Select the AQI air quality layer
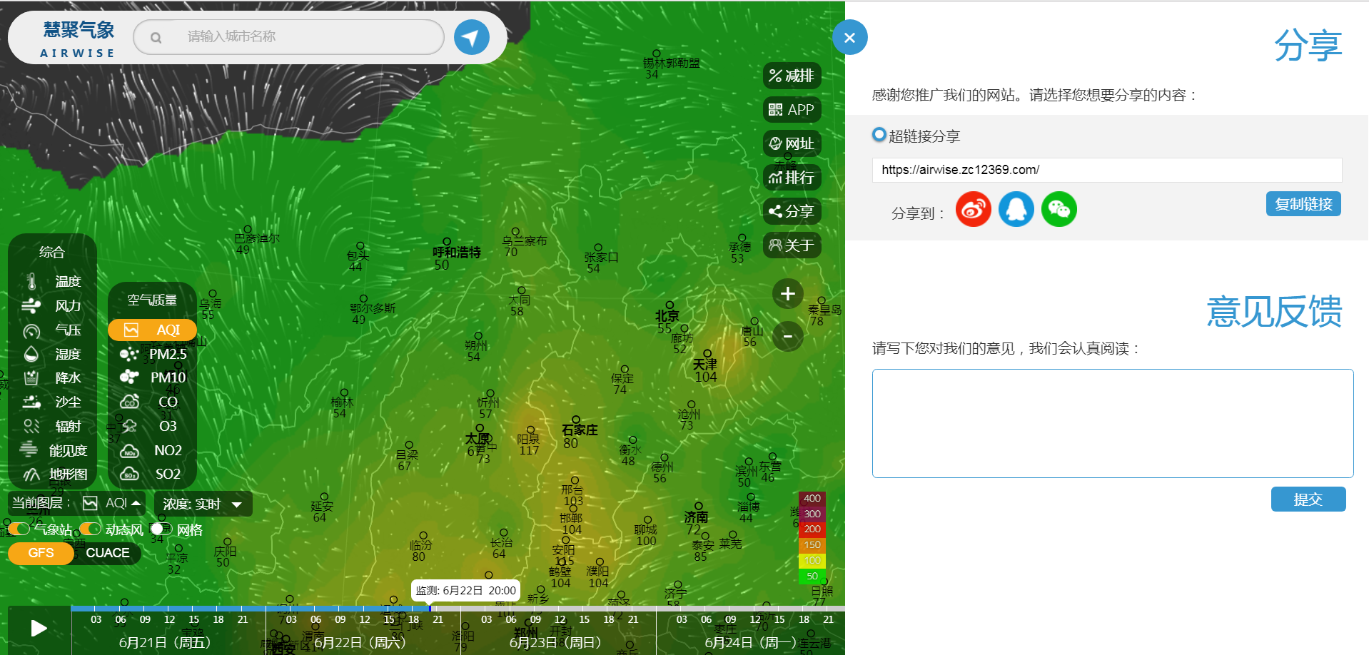Viewport: 1369px width, 655px height. pos(152,330)
